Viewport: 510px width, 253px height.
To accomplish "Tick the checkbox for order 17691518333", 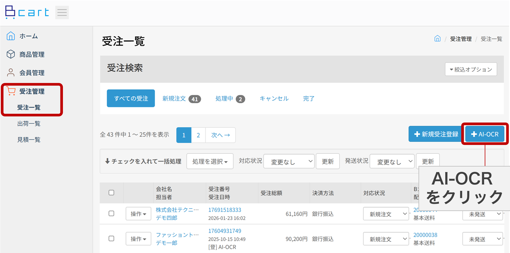I will point(111,214).
